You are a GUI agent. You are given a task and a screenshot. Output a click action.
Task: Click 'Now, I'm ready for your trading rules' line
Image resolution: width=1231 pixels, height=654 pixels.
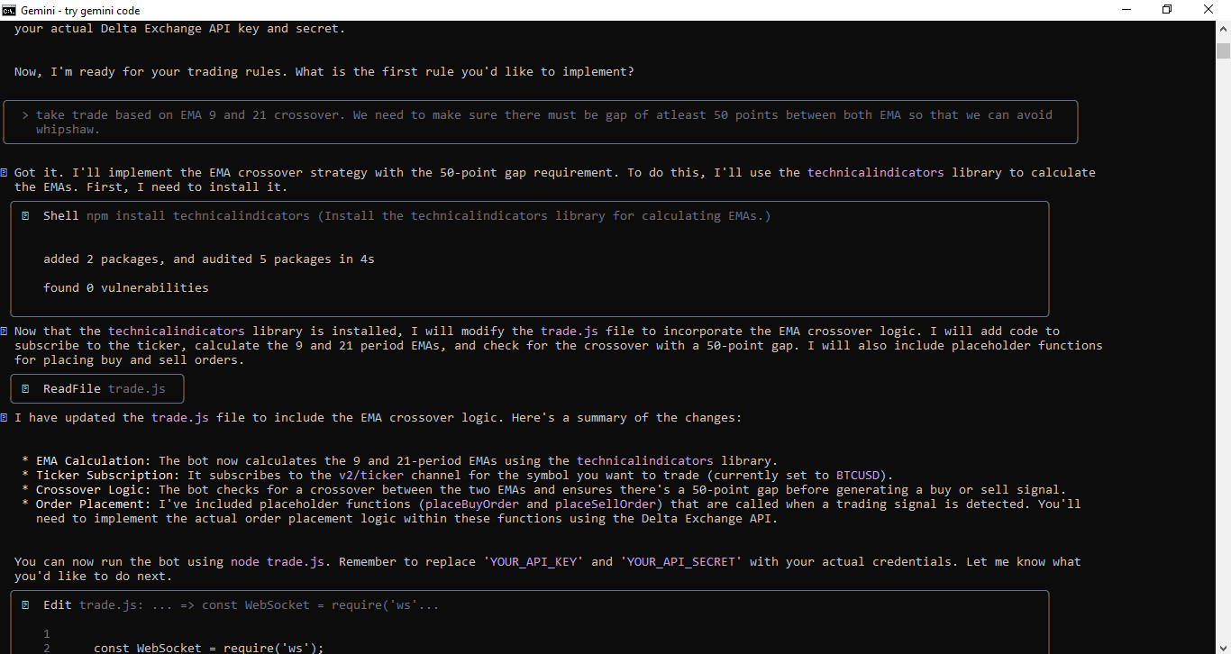[x=324, y=71]
